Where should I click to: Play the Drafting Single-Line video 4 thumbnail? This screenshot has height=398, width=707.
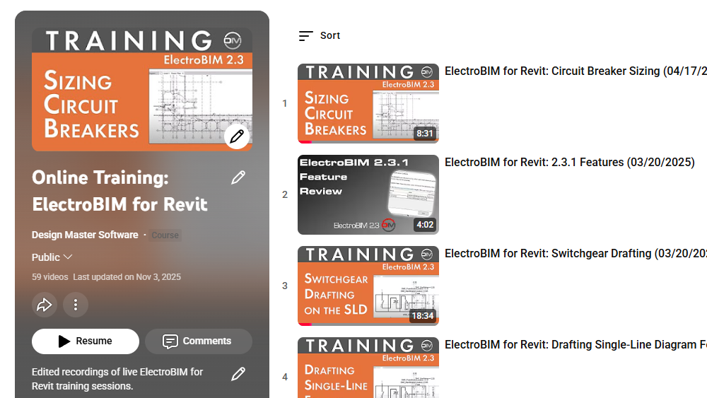tap(368, 368)
